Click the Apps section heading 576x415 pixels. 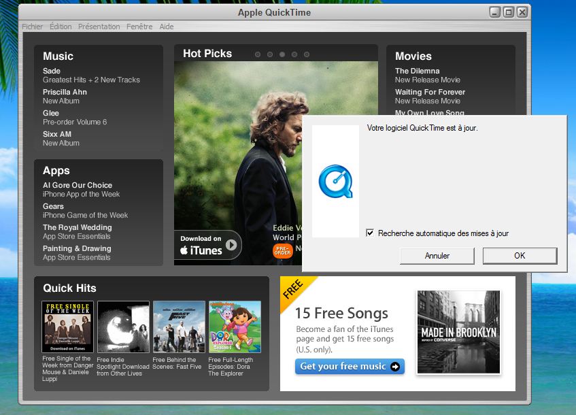click(56, 171)
